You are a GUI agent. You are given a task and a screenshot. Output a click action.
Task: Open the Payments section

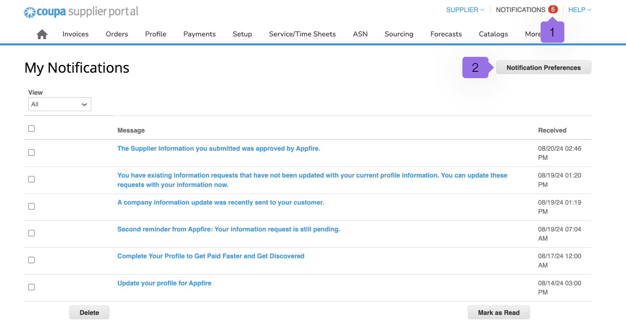point(200,34)
